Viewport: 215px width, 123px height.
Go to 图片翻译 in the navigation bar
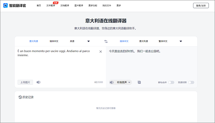(79, 5)
